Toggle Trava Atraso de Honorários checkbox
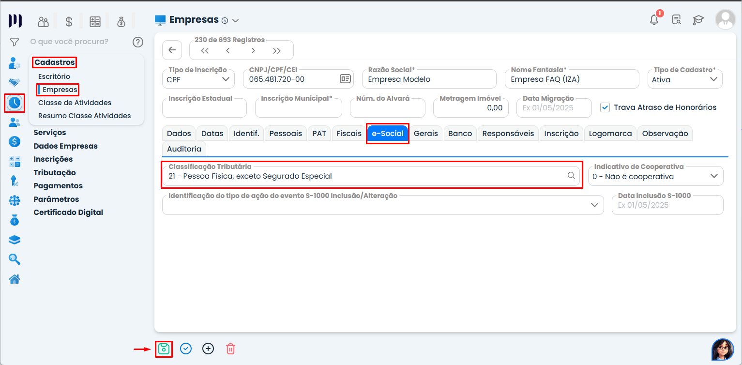 (x=605, y=107)
